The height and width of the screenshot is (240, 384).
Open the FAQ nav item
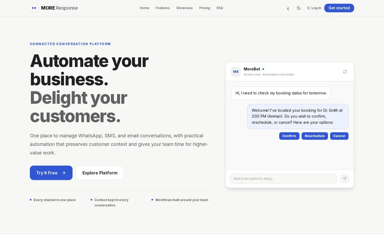pyautogui.click(x=220, y=8)
